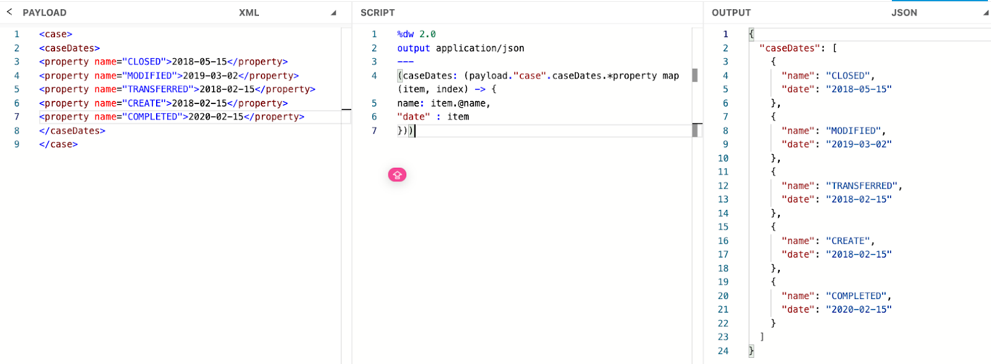The height and width of the screenshot is (364, 991).
Task: Click the output application/json line
Action: click(x=461, y=48)
